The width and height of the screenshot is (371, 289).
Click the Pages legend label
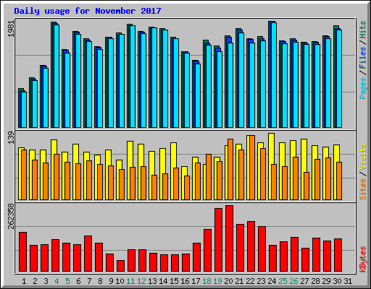coord(363,88)
